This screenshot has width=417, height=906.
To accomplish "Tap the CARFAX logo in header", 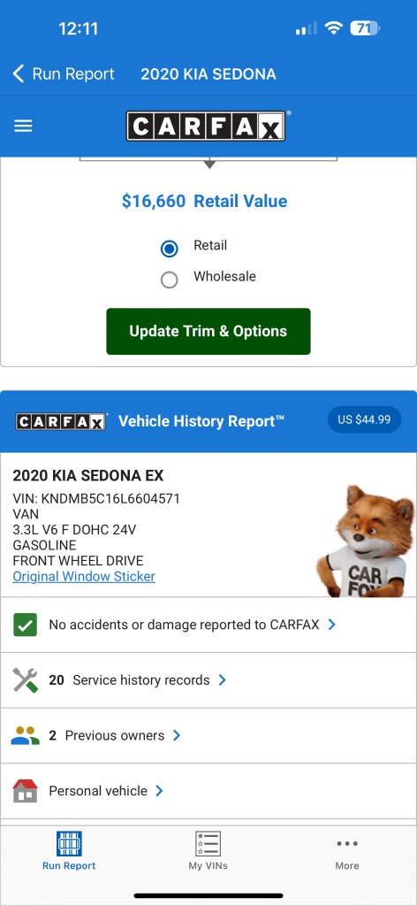I will (x=206, y=126).
